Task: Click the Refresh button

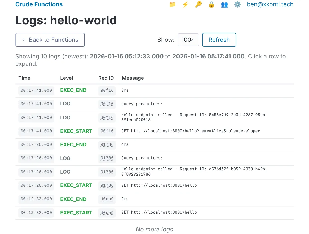Action: 219,40
